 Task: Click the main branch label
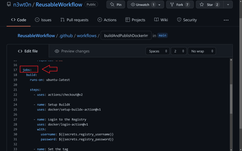163,35
